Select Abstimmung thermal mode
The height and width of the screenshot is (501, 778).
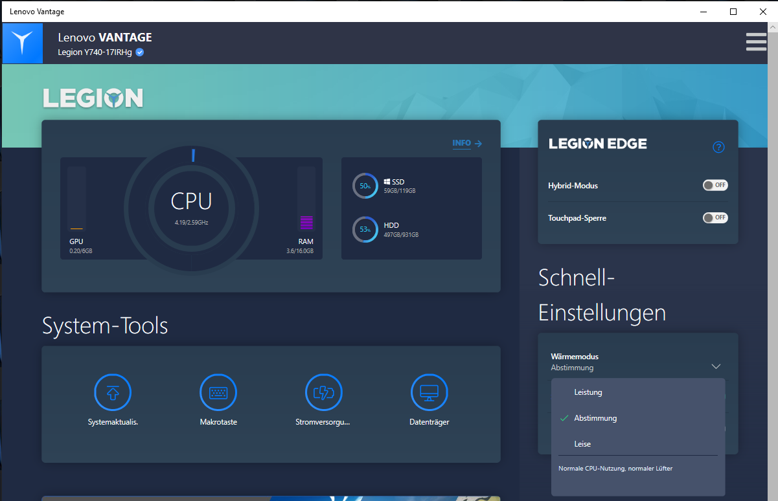[x=638, y=418]
